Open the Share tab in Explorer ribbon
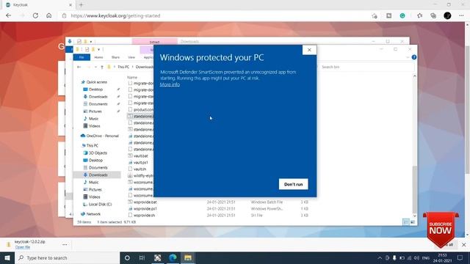470x264 pixels. click(115, 57)
